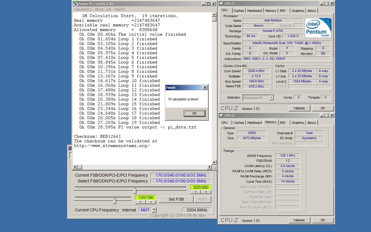Screen dimensions: 371x232
Task: Click the Current FSB frequency value field
Action: point(181,175)
